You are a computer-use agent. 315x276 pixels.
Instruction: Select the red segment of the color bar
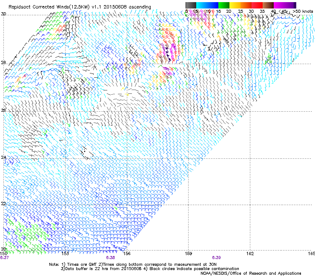click(x=257, y=5)
